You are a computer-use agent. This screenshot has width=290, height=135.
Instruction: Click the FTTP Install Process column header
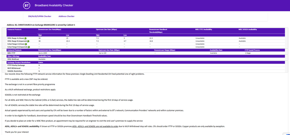[x=255, y=50]
